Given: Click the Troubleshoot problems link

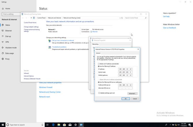Looking at the screenshot, I should click(59, 47).
